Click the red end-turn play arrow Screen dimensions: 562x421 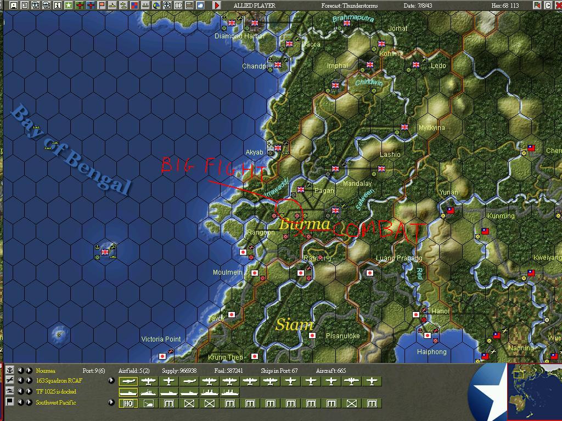click(x=216, y=5)
